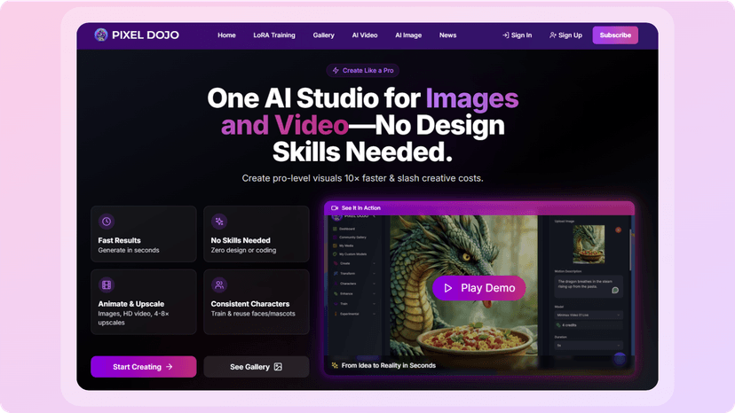
Task: Click the sparkle icon above No Skills Needed
Action: [219, 222]
